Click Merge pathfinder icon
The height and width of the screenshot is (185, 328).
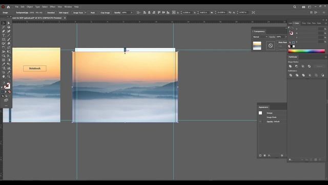click(x=303, y=76)
